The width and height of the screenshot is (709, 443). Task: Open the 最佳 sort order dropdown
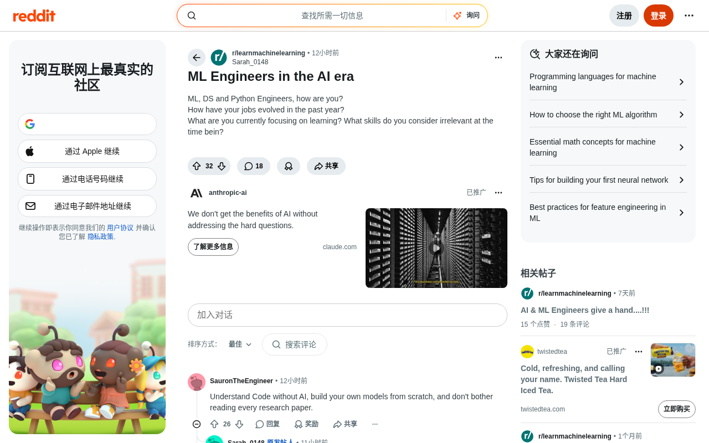(240, 344)
